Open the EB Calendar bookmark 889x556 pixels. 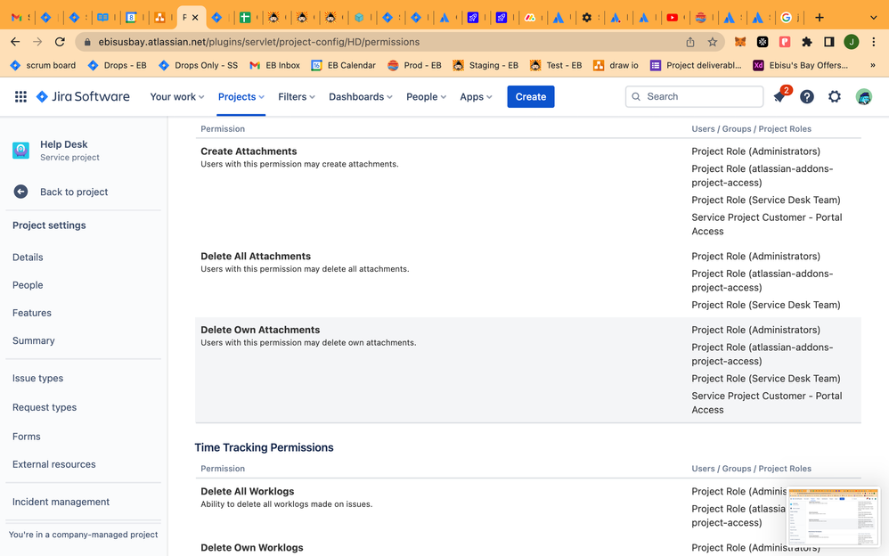pyautogui.click(x=344, y=65)
